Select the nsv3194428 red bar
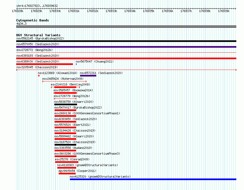This screenshot has height=190, width=244. point(65,133)
